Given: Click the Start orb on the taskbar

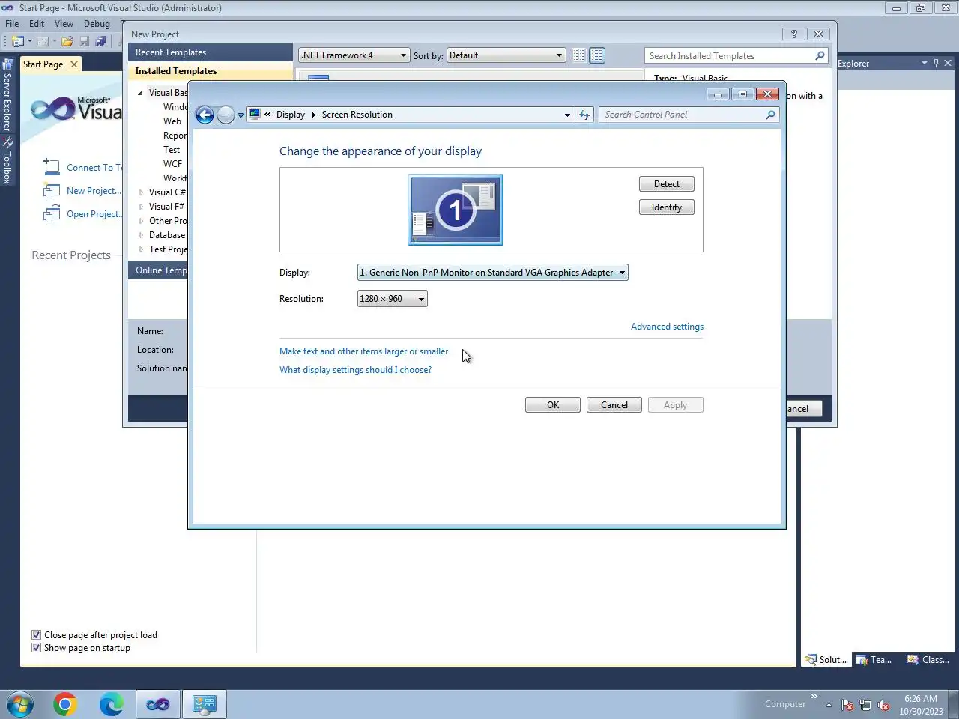Looking at the screenshot, I should (x=20, y=704).
